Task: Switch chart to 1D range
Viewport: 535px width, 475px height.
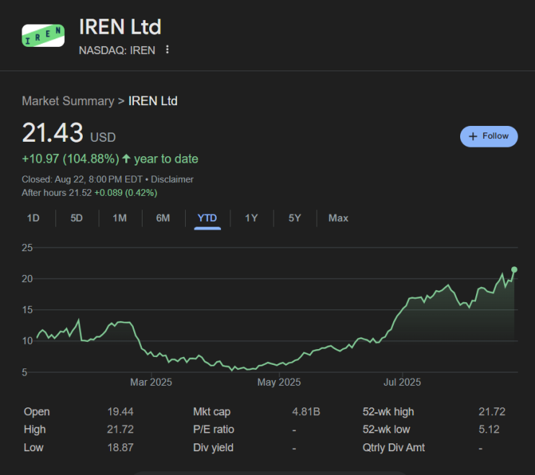Action: [x=33, y=218]
